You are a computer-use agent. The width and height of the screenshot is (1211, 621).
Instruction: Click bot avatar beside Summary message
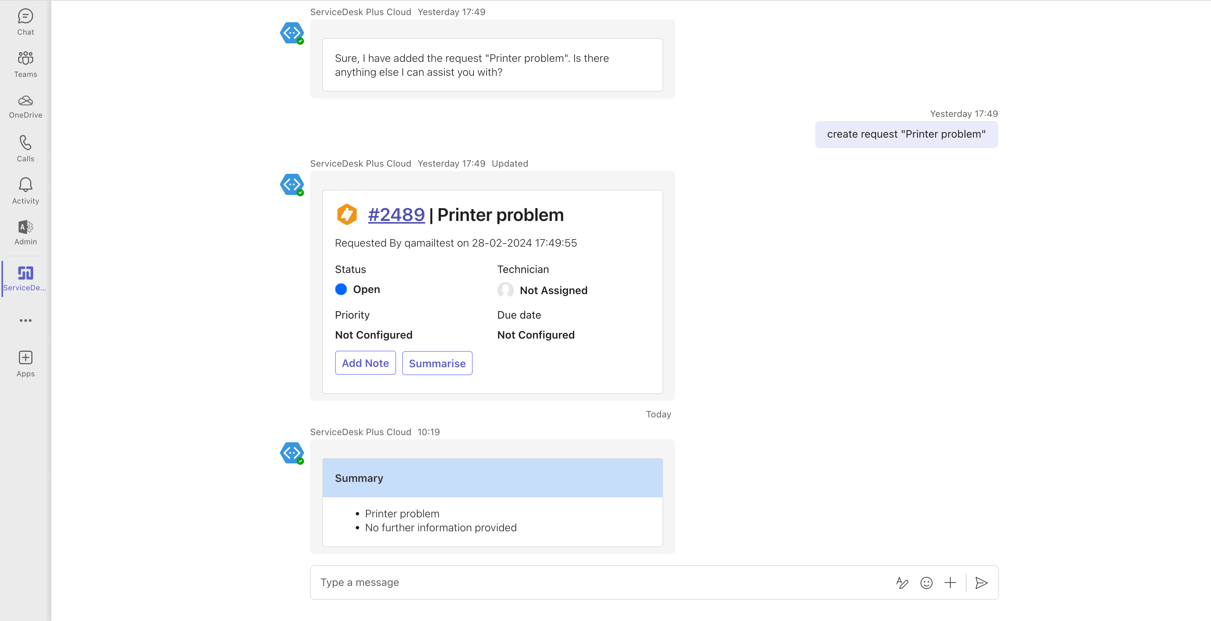(x=292, y=453)
